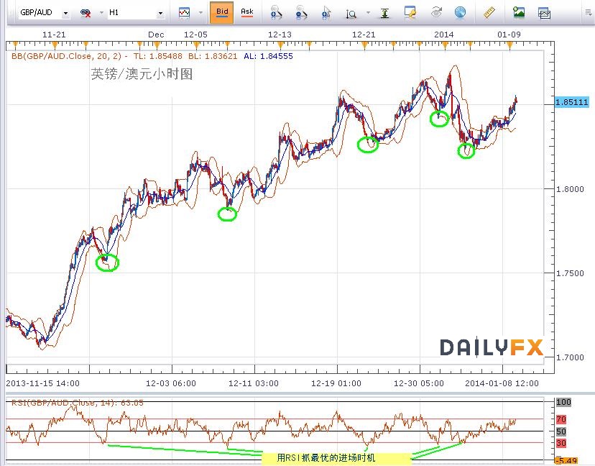Click the magnifier zoom tool icon

351,13
